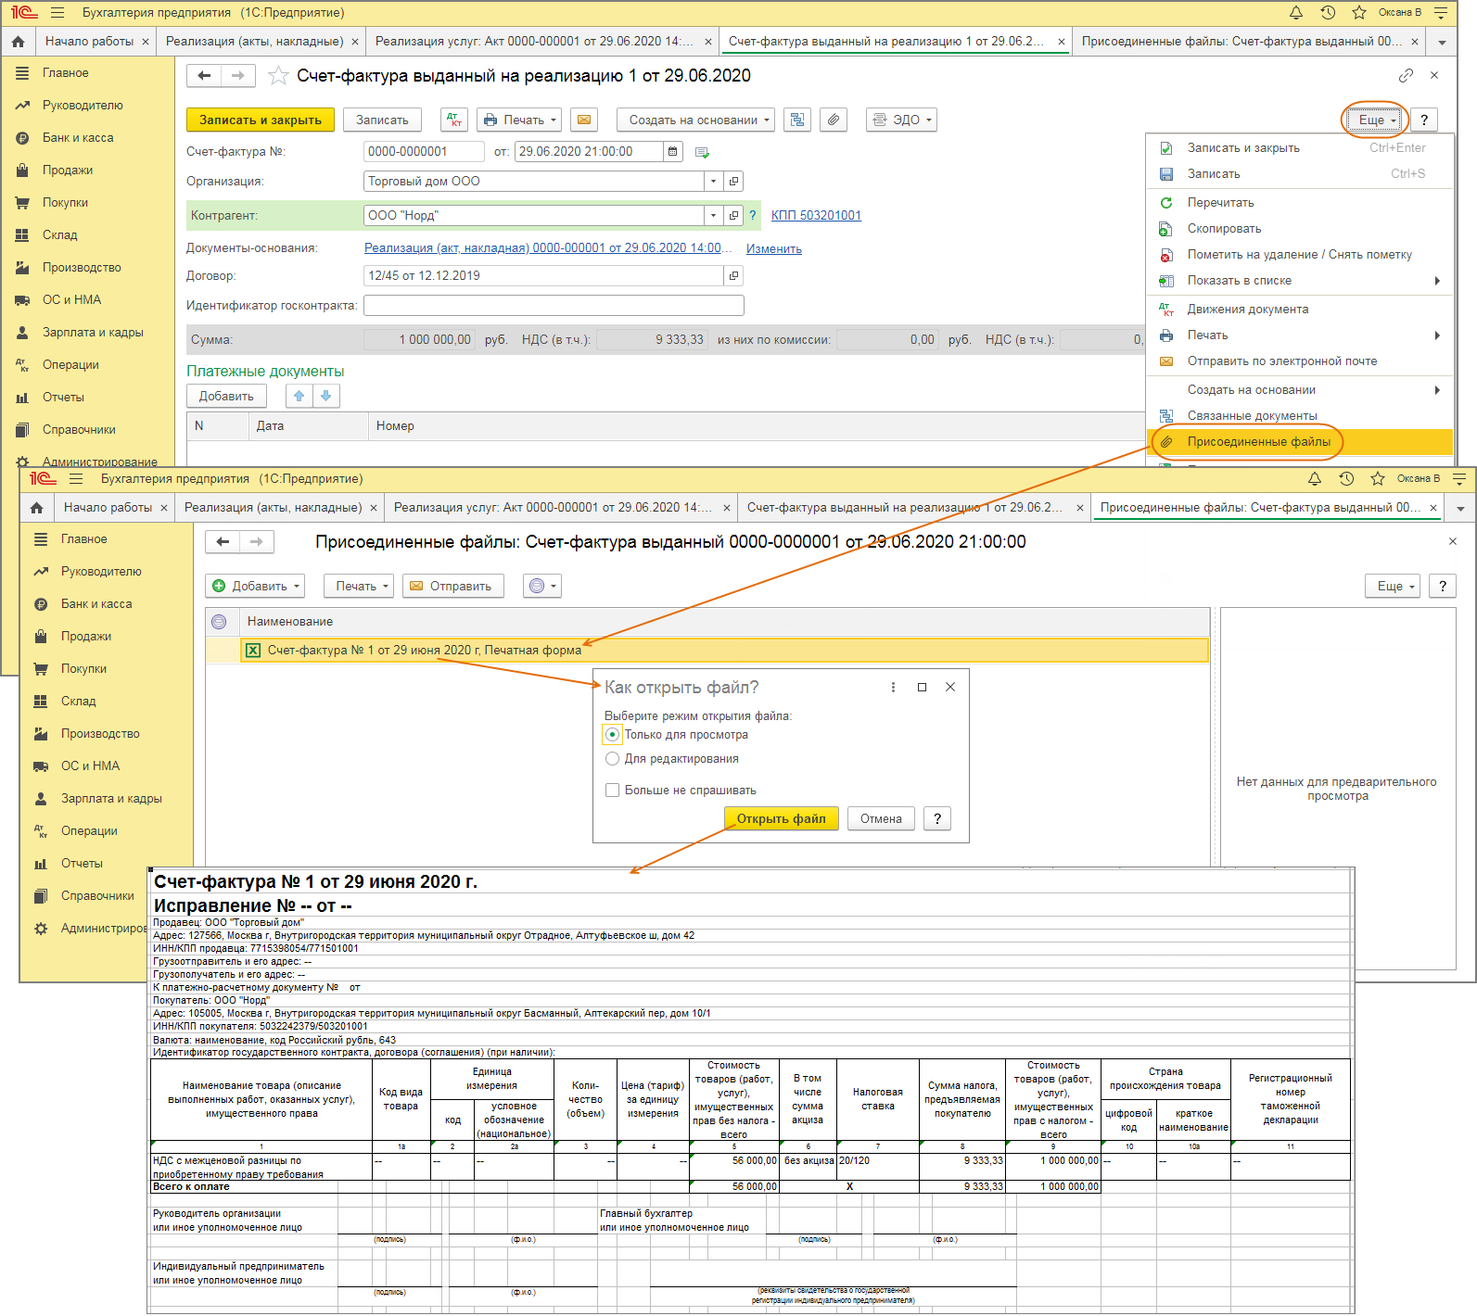Click the open button next to the Организация field

[733, 182]
